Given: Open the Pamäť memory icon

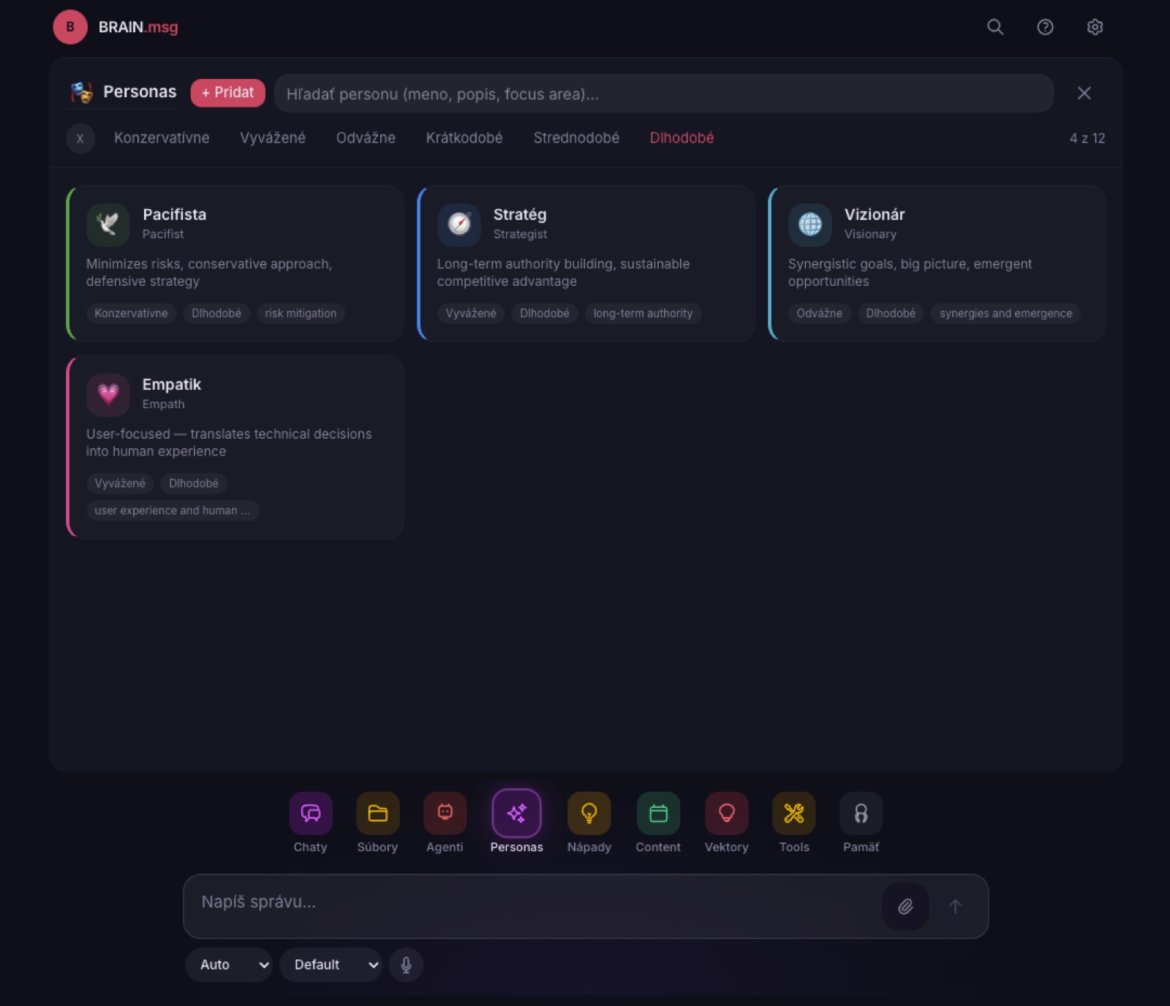Looking at the screenshot, I should click(861, 813).
